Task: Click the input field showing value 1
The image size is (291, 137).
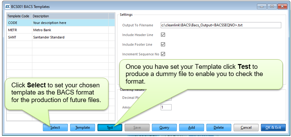Action: click(x=166, y=107)
